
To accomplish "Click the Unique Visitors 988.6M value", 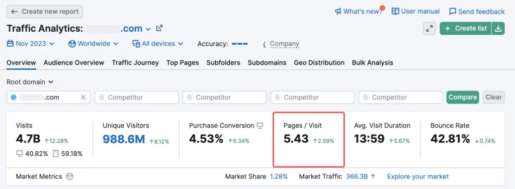I will (x=124, y=139).
